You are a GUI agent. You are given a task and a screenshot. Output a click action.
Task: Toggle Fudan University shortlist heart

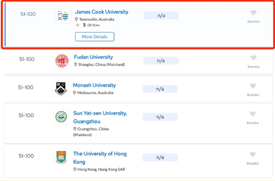(253, 58)
